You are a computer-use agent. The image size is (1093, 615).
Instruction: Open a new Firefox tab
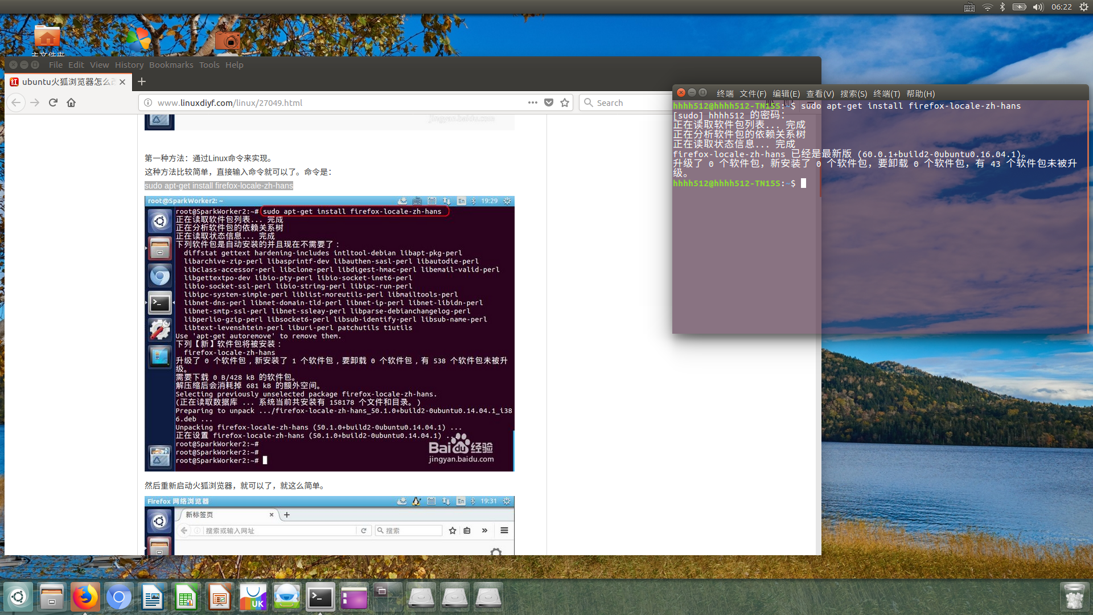[142, 81]
